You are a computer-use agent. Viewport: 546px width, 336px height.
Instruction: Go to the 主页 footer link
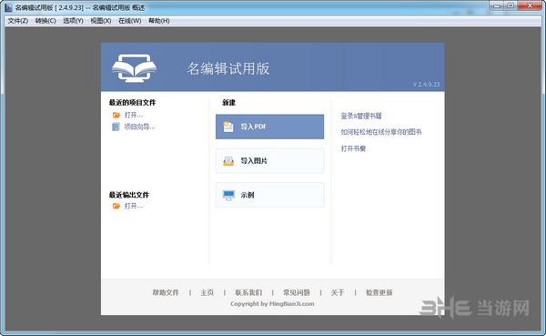click(x=207, y=292)
